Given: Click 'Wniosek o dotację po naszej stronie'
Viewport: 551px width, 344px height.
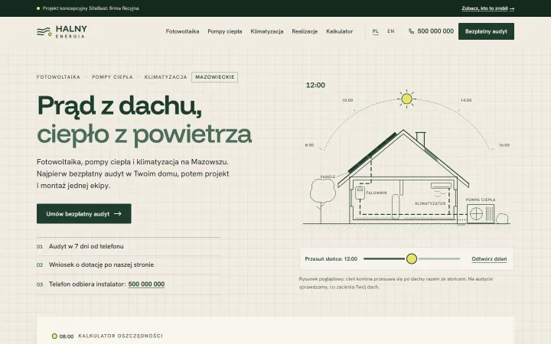Looking at the screenshot, I should point(101,264).
